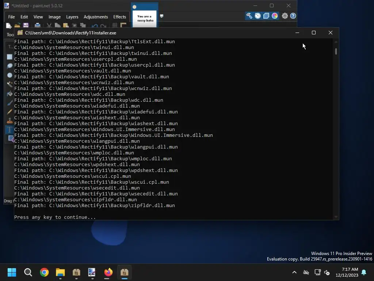374x281 pixels.
Task: Click the console scrollbar down arrow
Action: pos(336,217)
